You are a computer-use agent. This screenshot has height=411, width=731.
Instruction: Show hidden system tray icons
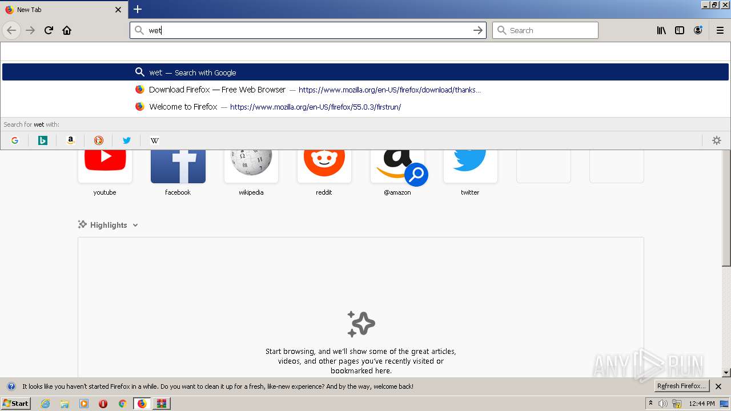pos(650,404)
